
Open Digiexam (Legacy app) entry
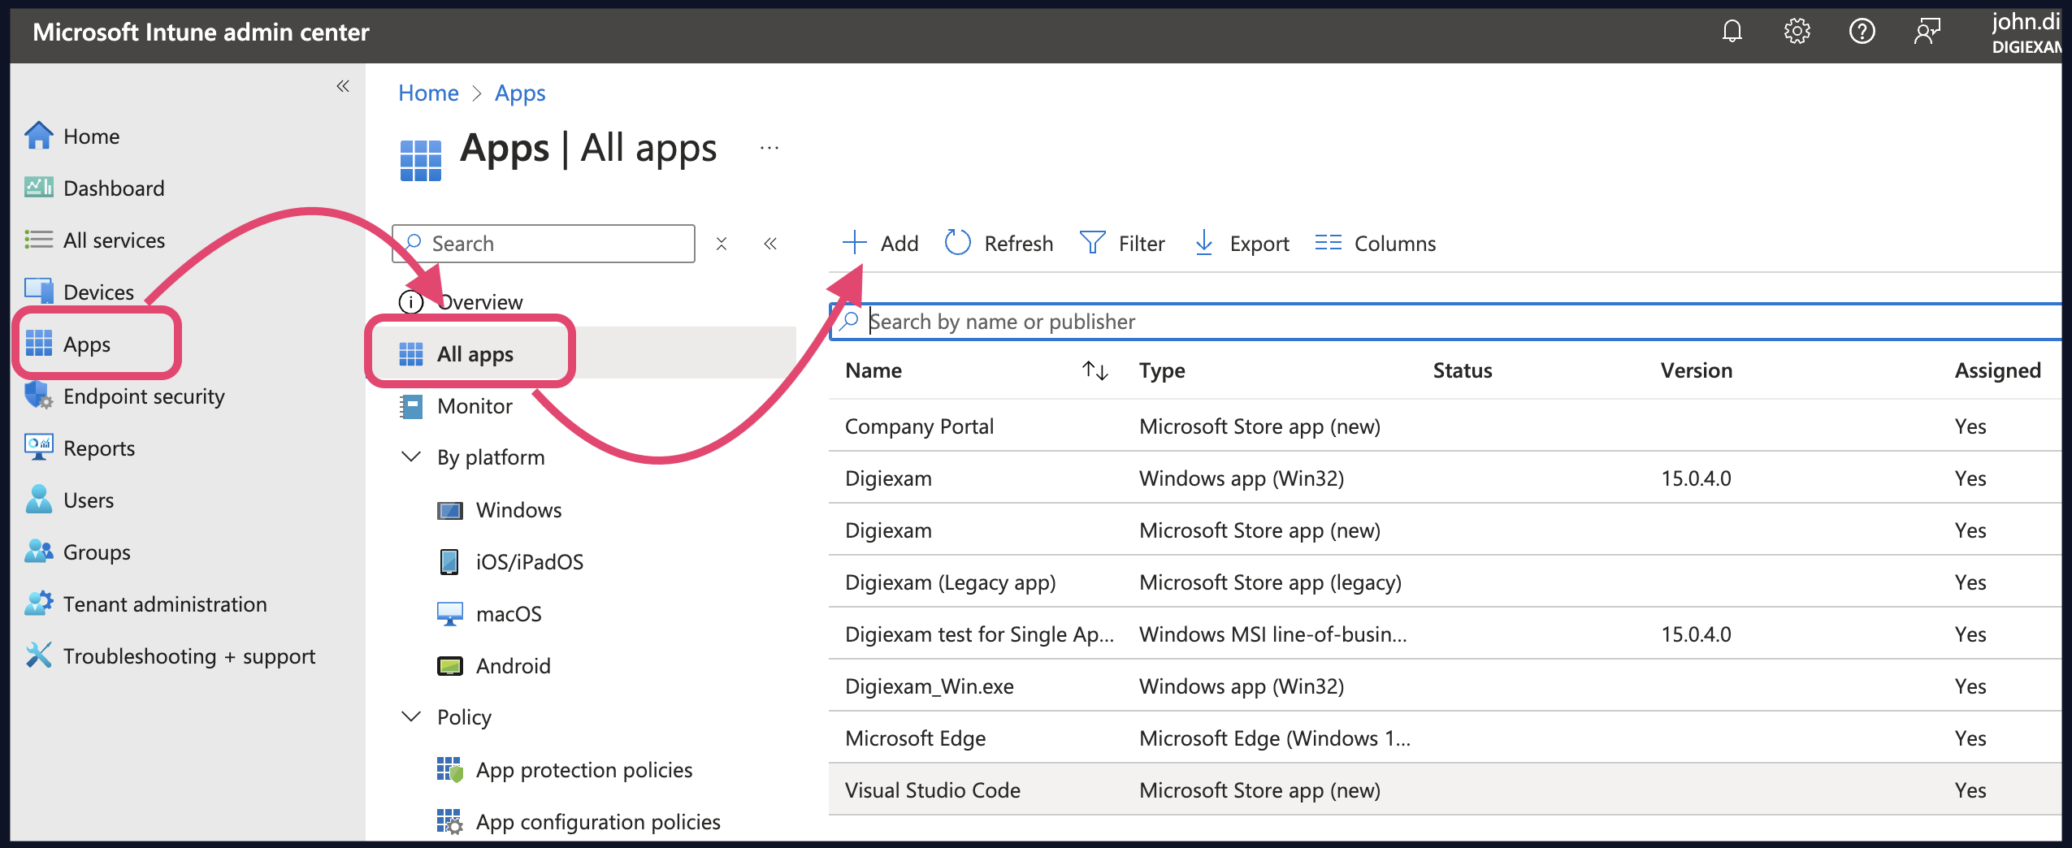click(x=951, y=582)
